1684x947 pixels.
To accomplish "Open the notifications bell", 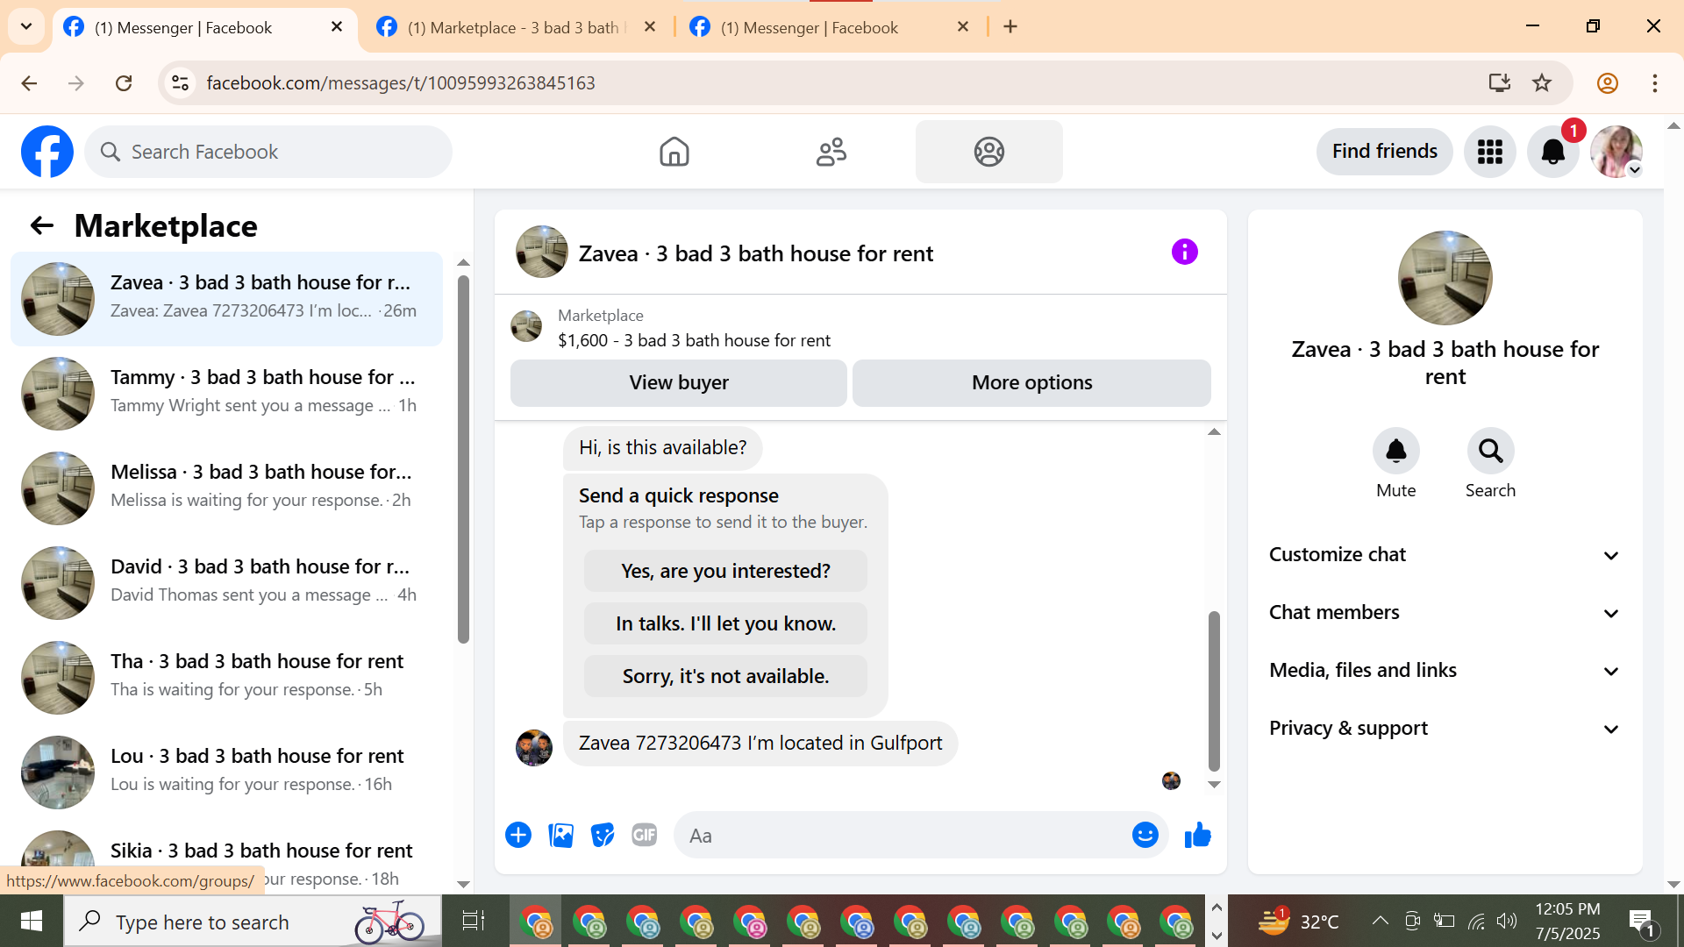I will pos(1552,152).
